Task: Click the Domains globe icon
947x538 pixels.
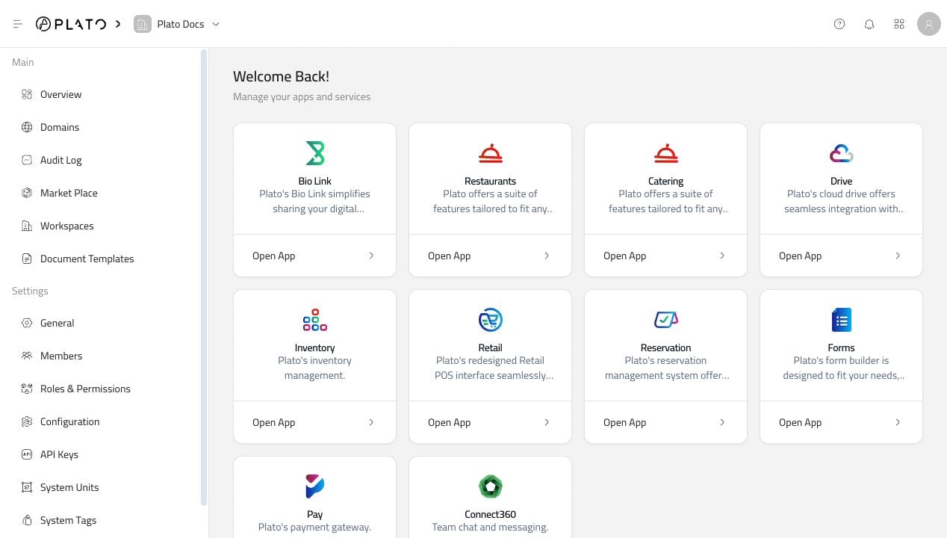Action: tap(27, 127)
